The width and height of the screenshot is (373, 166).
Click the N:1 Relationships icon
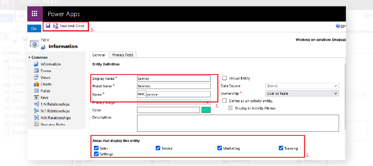[x=36, y=111]
